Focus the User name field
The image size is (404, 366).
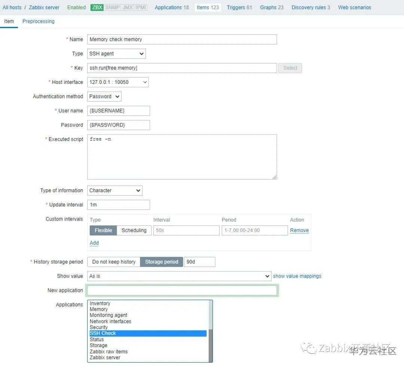[x=119, y=111]
